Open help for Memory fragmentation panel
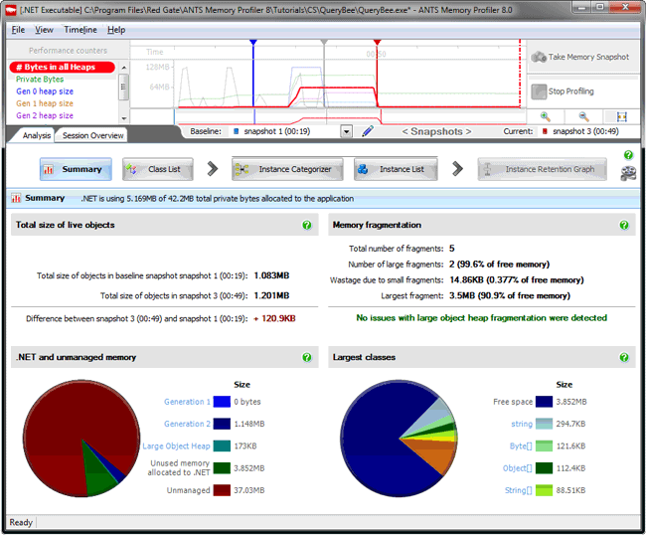This screenshot has height=535, width=646. (624, 226)
